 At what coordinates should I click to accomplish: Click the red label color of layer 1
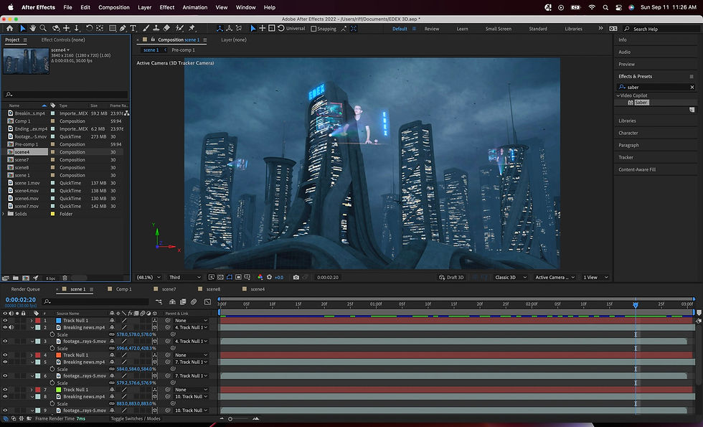pyautogui.click(x=37, y=321)
